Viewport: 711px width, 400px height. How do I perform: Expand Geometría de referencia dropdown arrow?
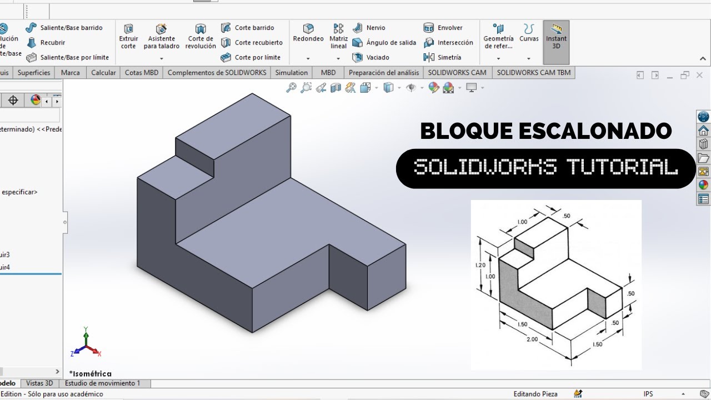[498, 58]
